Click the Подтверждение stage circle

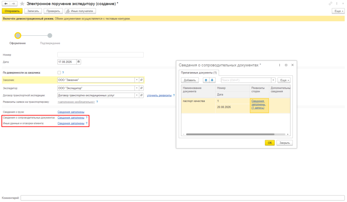point(50,35)
